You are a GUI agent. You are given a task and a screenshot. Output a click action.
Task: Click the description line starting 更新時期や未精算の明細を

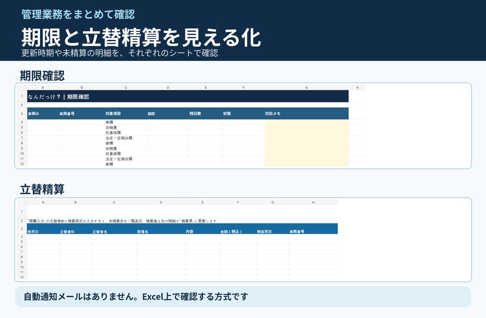(x=120, y=53)
